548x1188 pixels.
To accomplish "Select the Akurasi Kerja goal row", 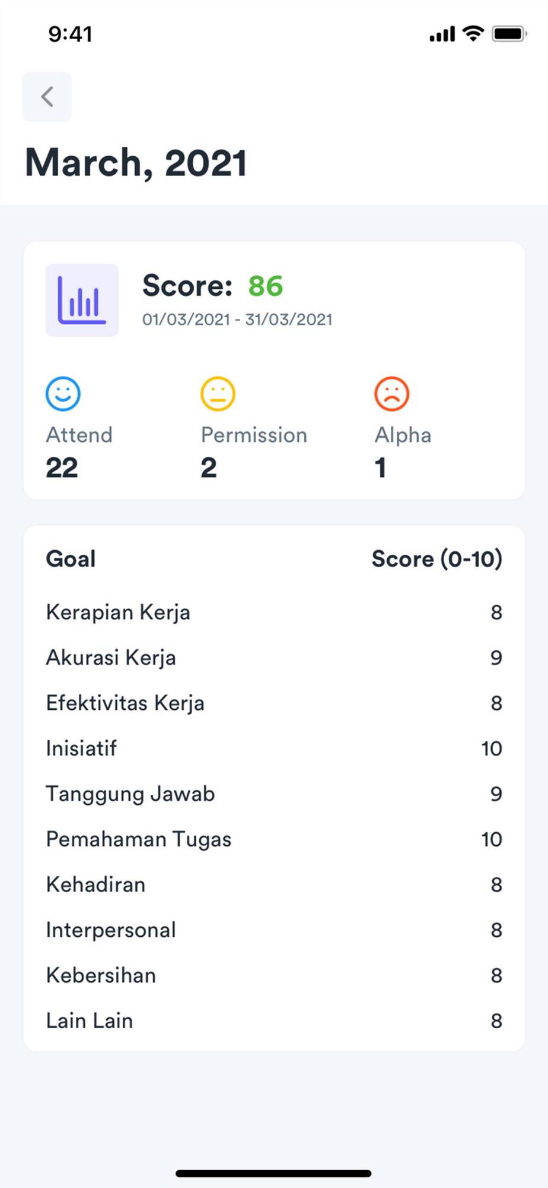I will (274, 658).
